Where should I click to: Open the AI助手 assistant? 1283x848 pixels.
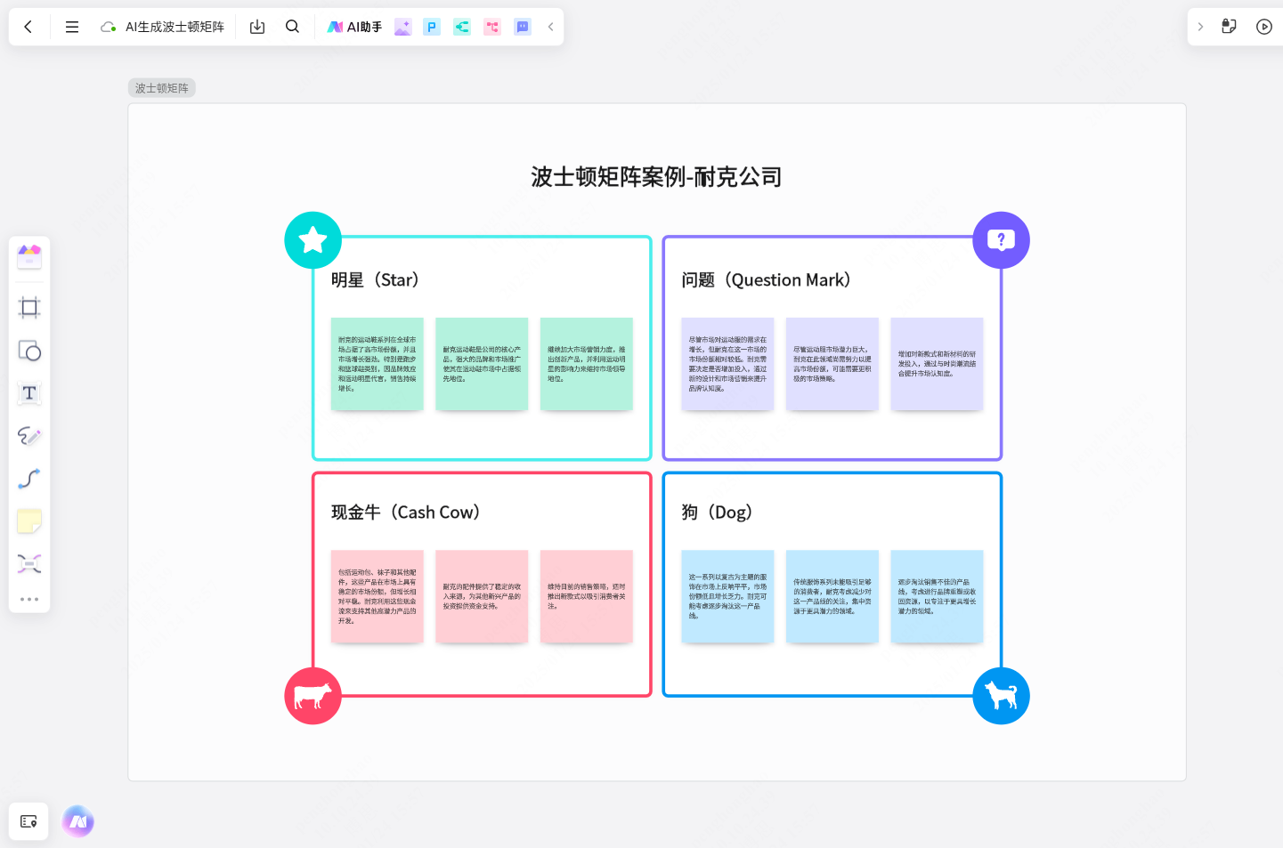pyautogui.click(x=354, y=27)
